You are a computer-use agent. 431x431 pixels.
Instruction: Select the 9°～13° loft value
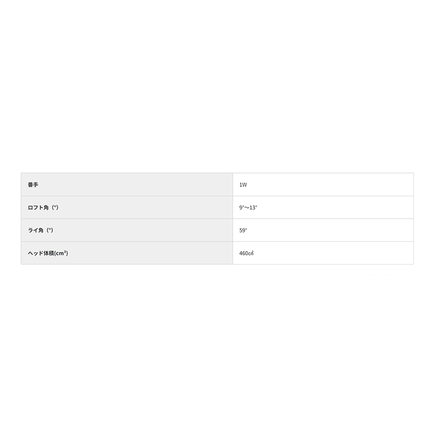coord(323,207)
